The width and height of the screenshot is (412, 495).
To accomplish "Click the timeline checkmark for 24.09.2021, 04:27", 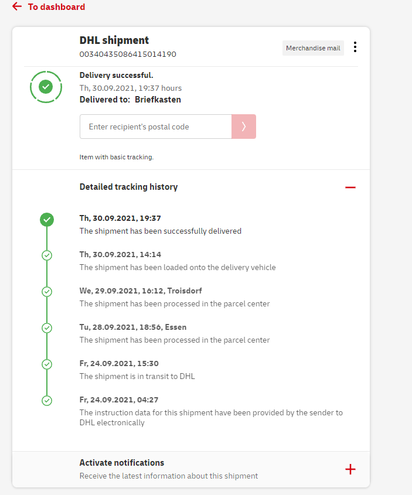I will pos(47,401).
